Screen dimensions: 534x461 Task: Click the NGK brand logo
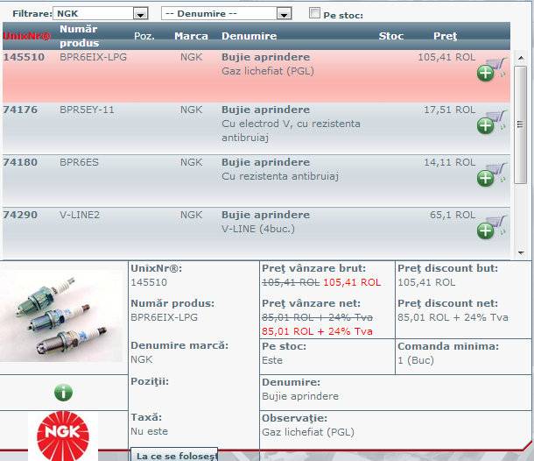point(62,436)
